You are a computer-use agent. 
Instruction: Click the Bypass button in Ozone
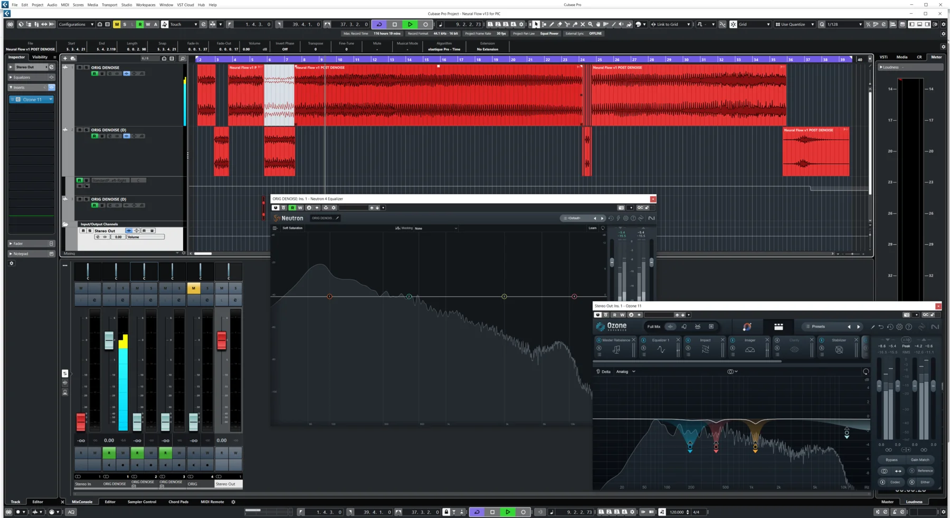[x=891, y=459]
